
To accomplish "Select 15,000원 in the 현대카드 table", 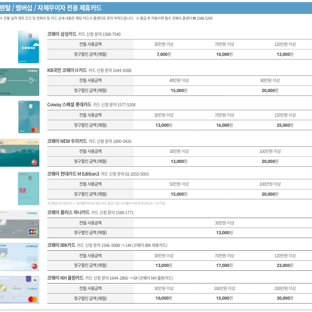I will (179, 194).
